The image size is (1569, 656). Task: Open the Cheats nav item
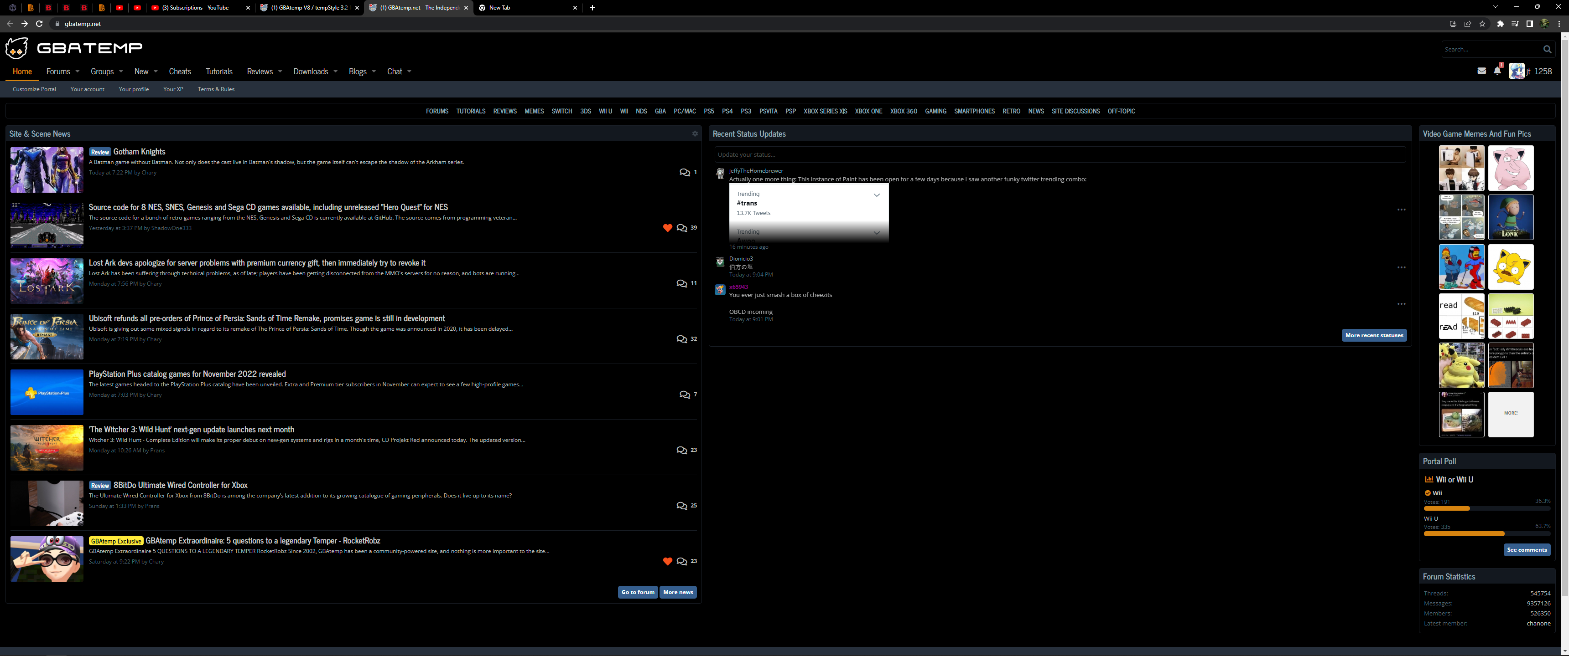point(180,71)
